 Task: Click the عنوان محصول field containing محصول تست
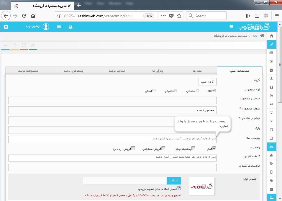pyautogui.click(x=112, y=110)
